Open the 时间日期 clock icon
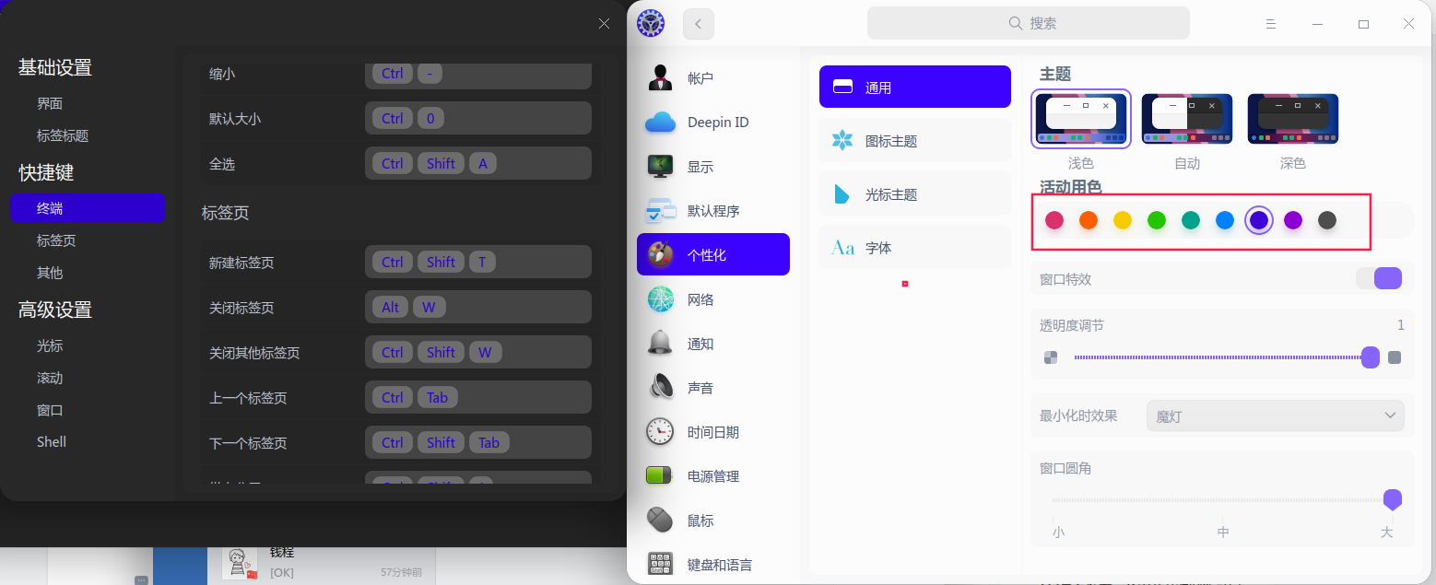This screenshot has width=1436, height=585. (660, 432)
